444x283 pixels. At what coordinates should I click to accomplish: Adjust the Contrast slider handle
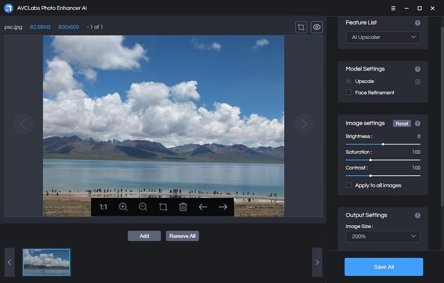pyautogui.click(x=370, y=176)
